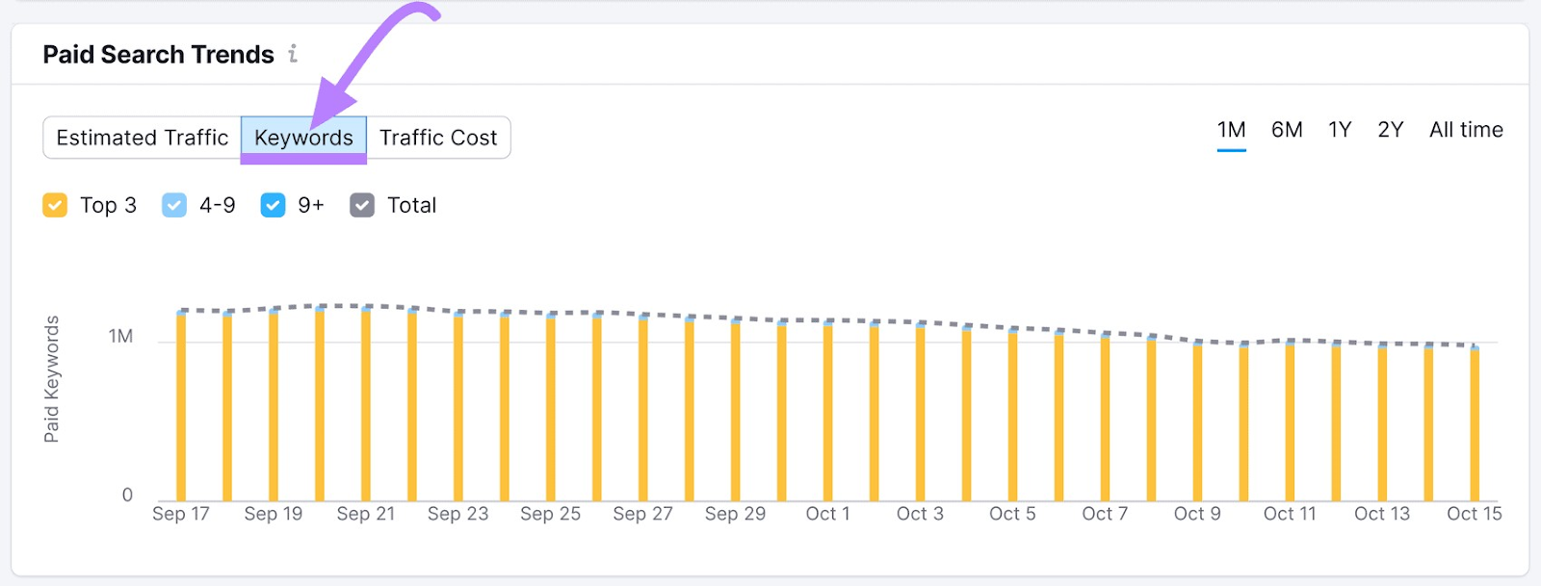The width and height of the screenshot is (1541, 586).
Task: Switch to the Estimated Traffic tab
Action: click(143, 138)
